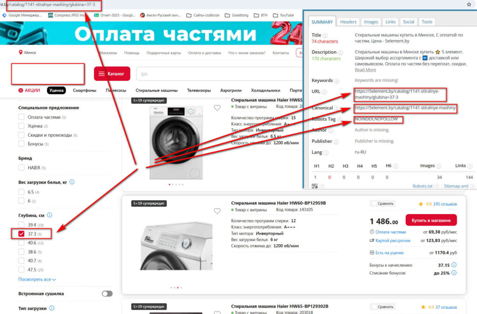
Task: Open 195 отзывов reviews link
Action: click(445, 204)
